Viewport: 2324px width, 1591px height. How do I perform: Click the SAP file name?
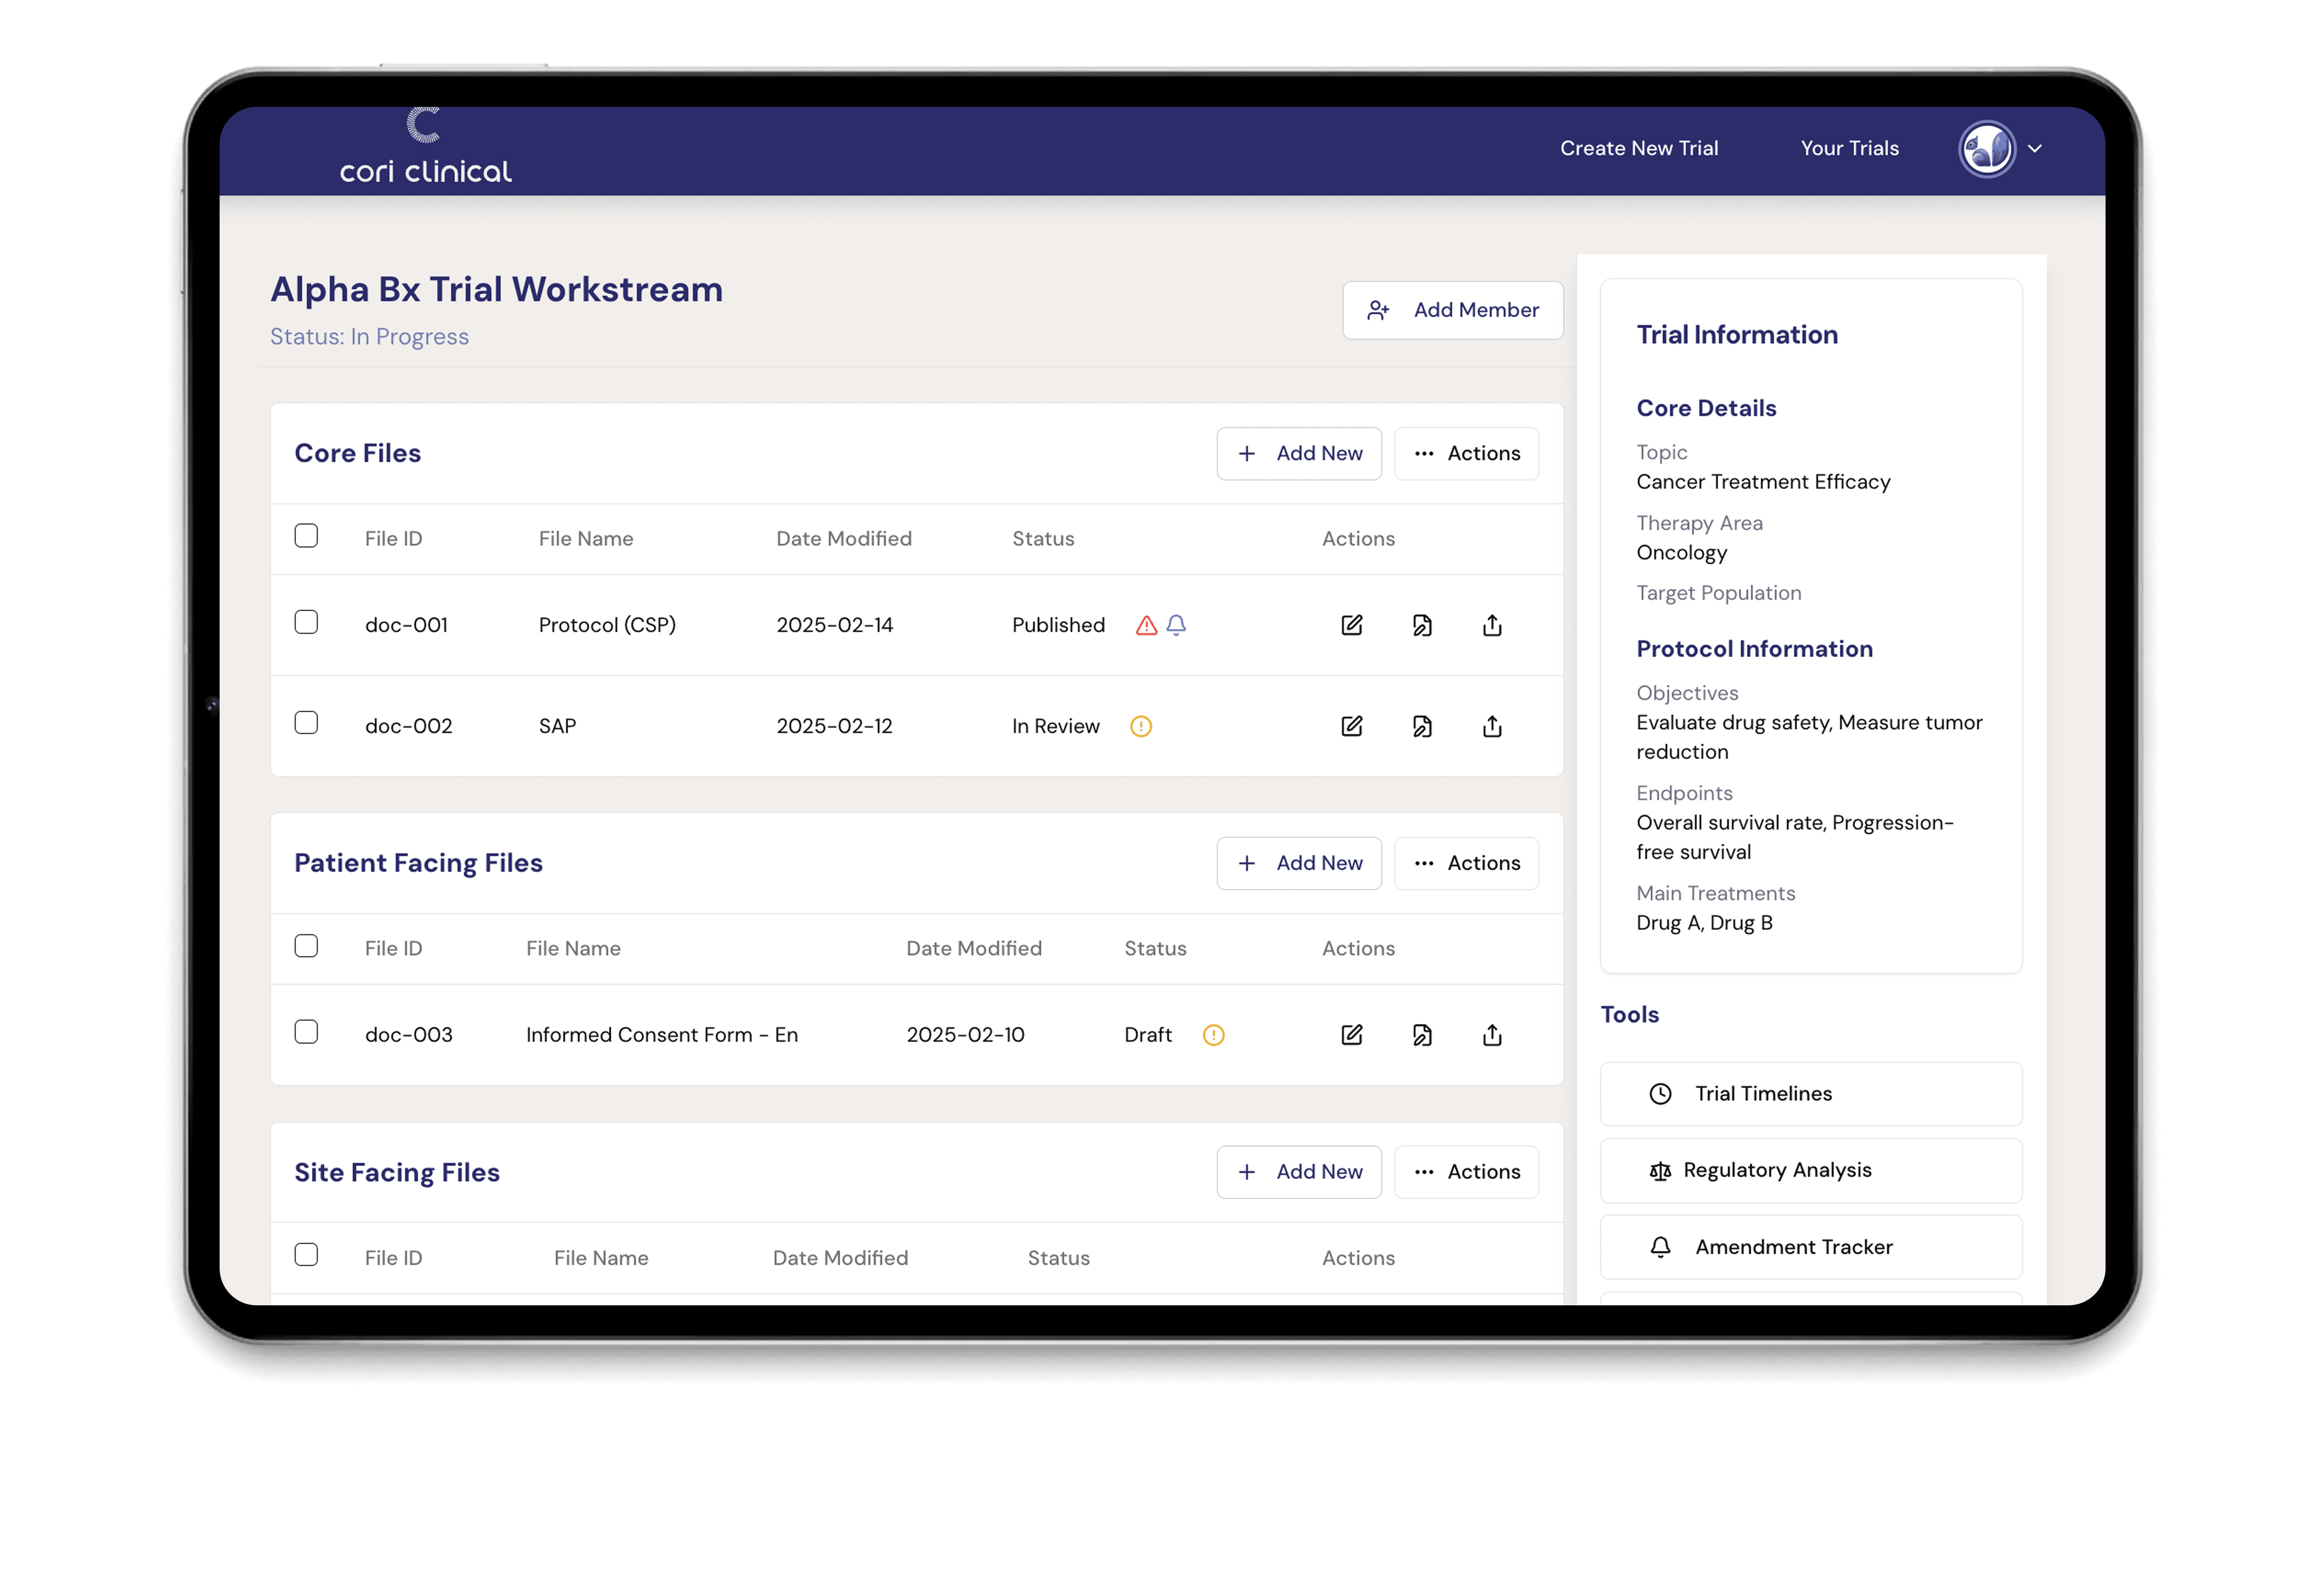tap(557, 727)
